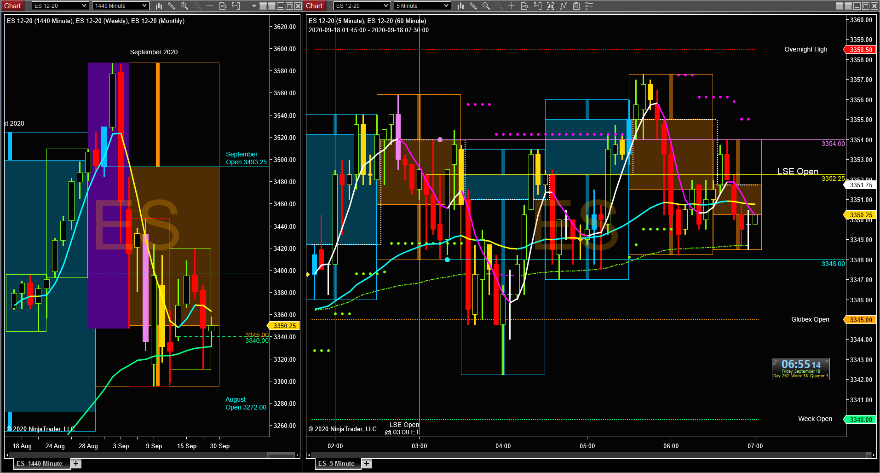Open properties list icon in 5 Minute chart

589,6
